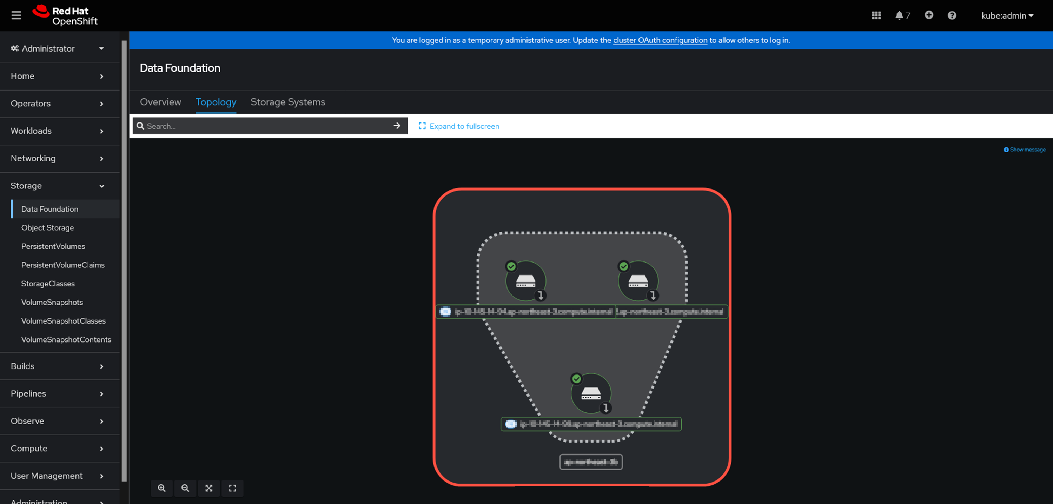Screen dimensions: 1053x504
Task: Toggle the hamburger navigation menu
Action: (16, 15)
